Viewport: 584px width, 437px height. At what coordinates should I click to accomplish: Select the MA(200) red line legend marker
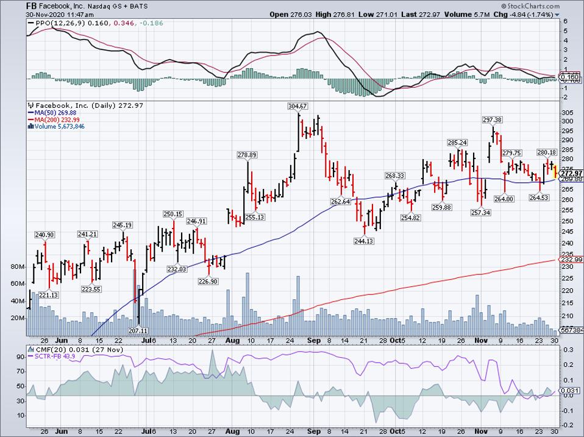31,120
